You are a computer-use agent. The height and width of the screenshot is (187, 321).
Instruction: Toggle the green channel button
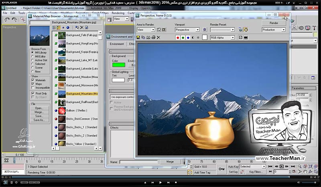click(183, 38)
